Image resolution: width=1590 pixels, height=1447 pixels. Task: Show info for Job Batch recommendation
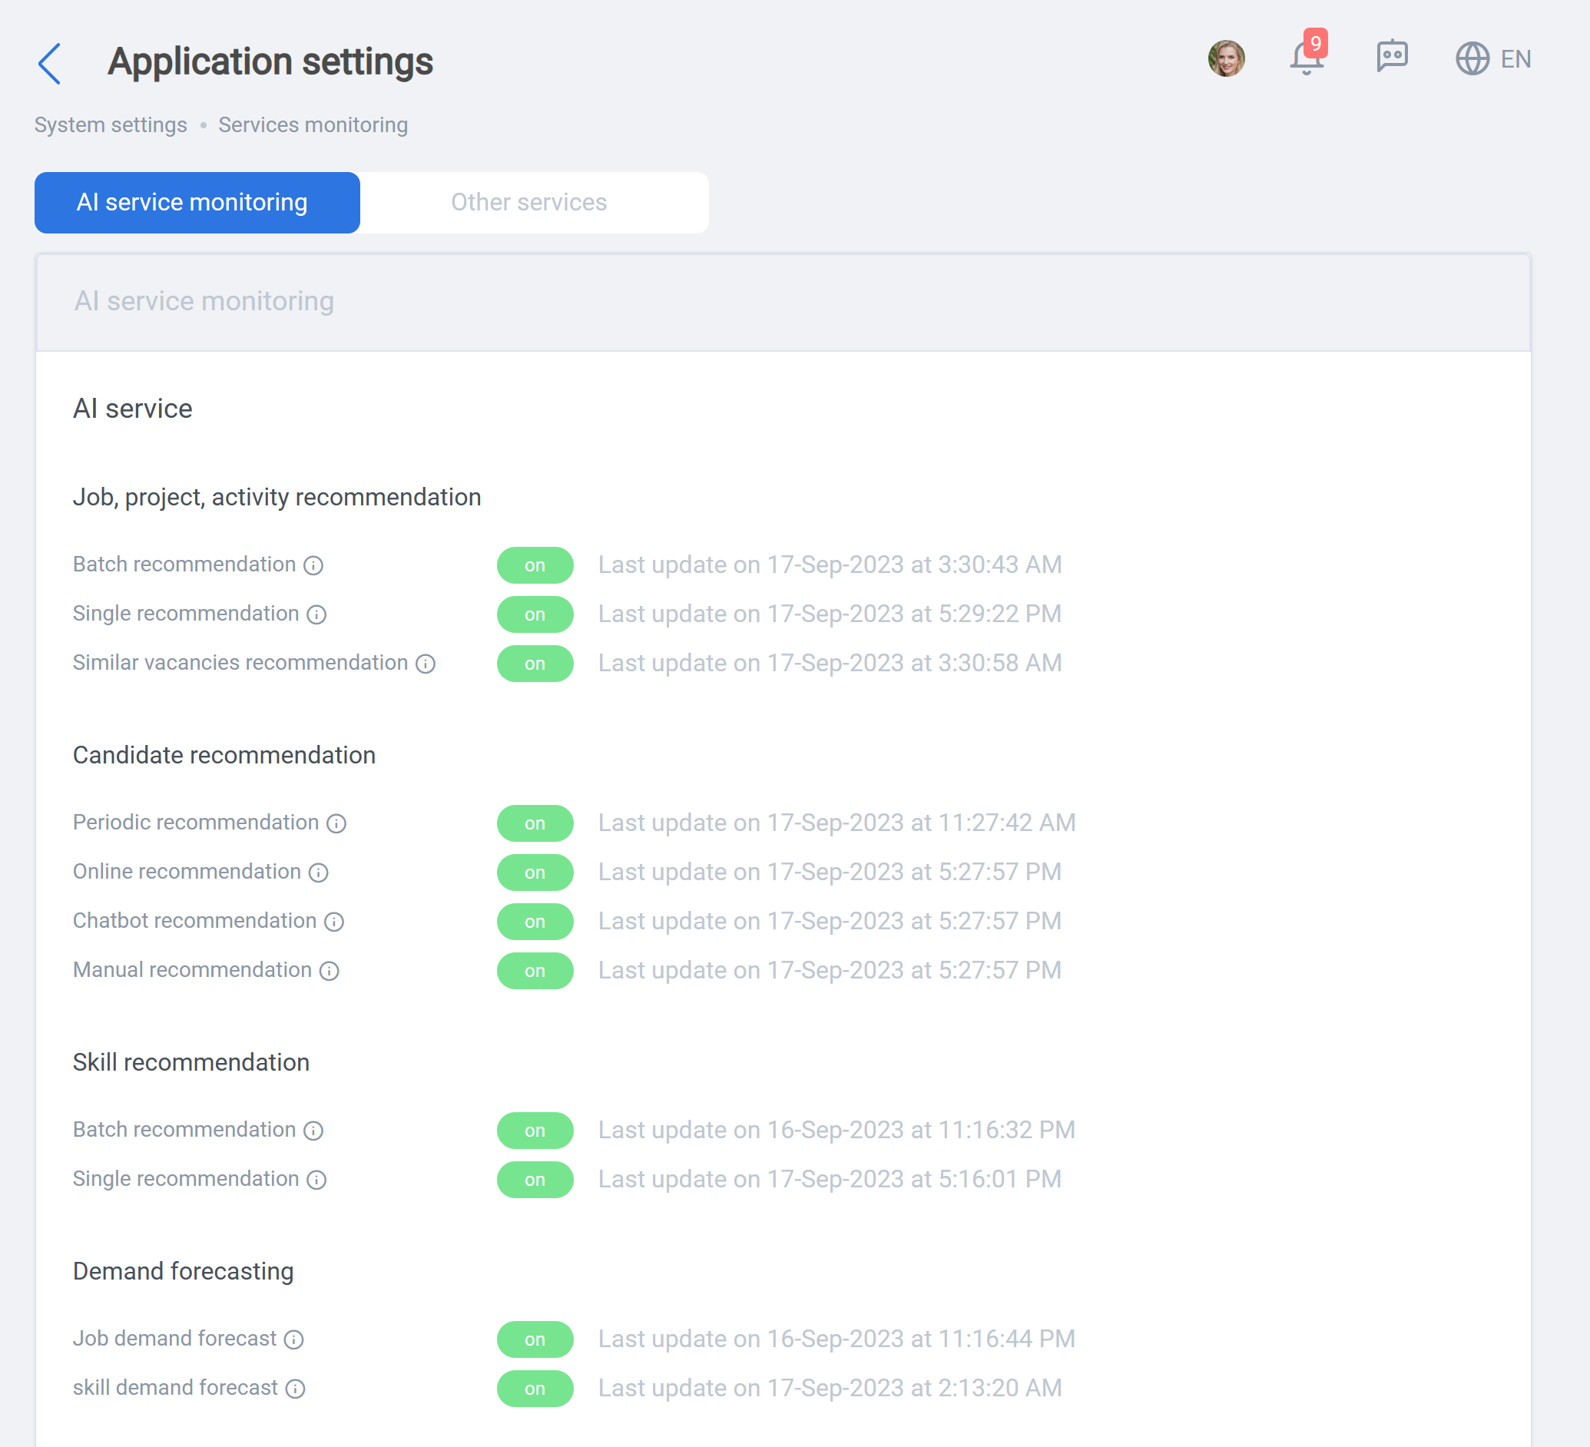(x=314, y=565)
